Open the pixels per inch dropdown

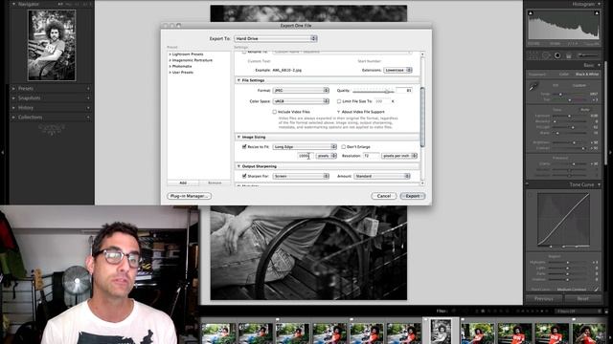[399, 156]
